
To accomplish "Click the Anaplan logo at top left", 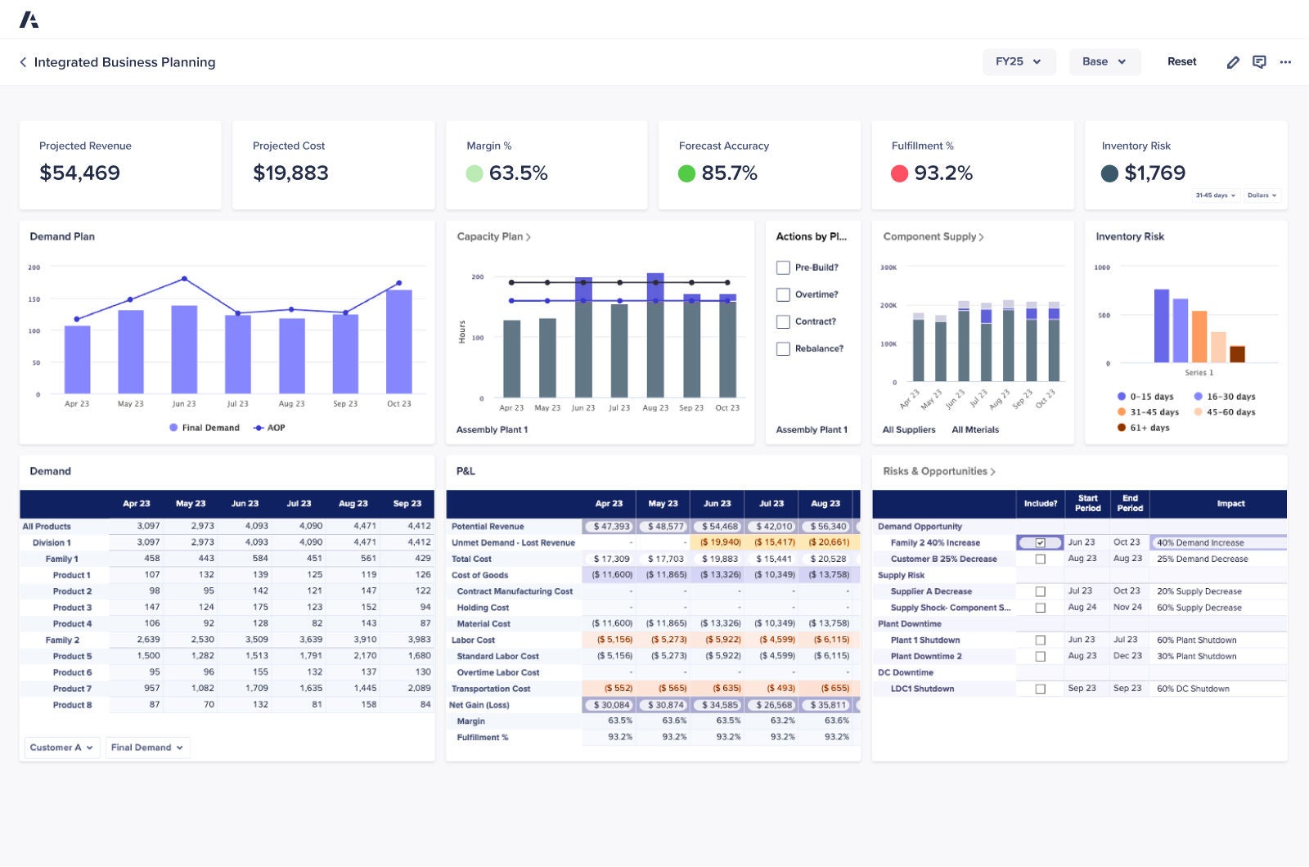I will 31,19.
